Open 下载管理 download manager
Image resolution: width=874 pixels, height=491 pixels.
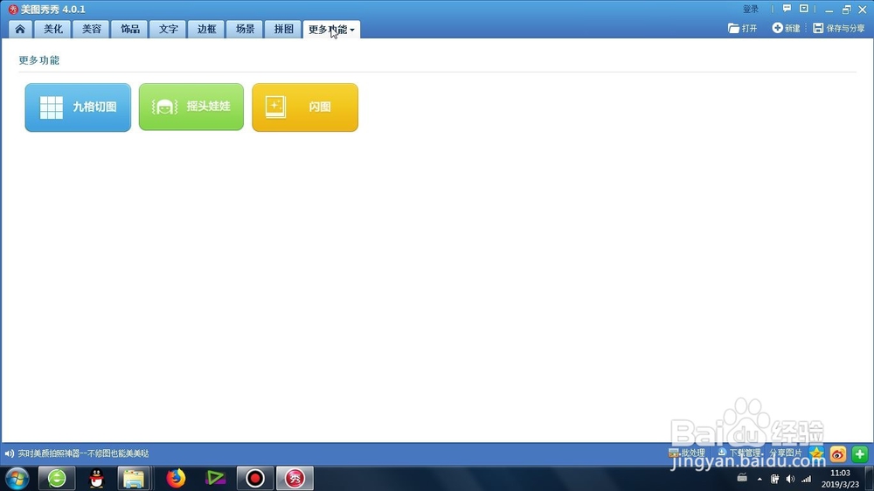739,453
